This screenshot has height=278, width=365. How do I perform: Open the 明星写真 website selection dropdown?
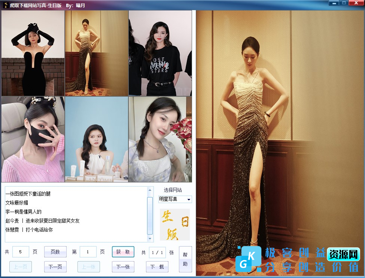(x=174, y=199)
